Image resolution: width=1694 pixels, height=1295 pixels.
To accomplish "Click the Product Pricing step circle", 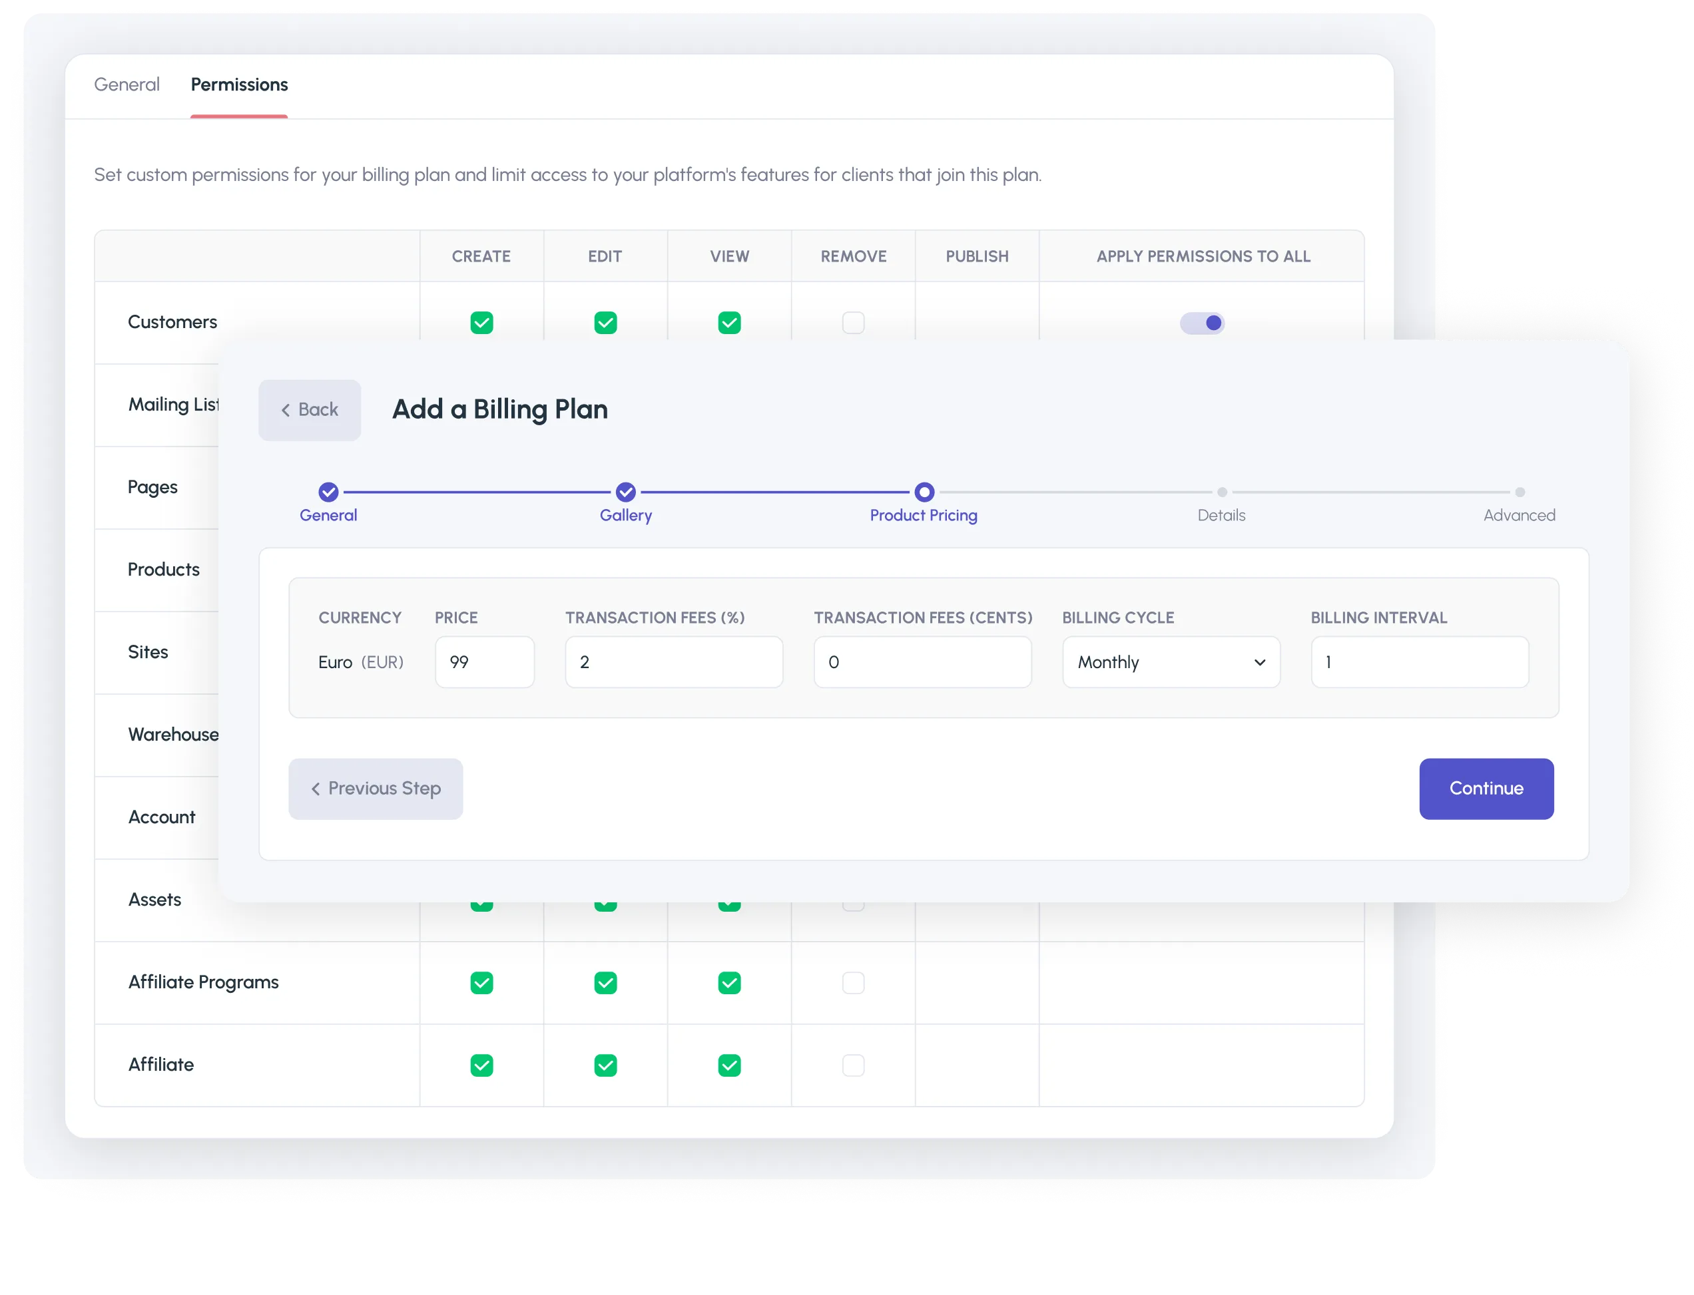I will tap(924, 492).
